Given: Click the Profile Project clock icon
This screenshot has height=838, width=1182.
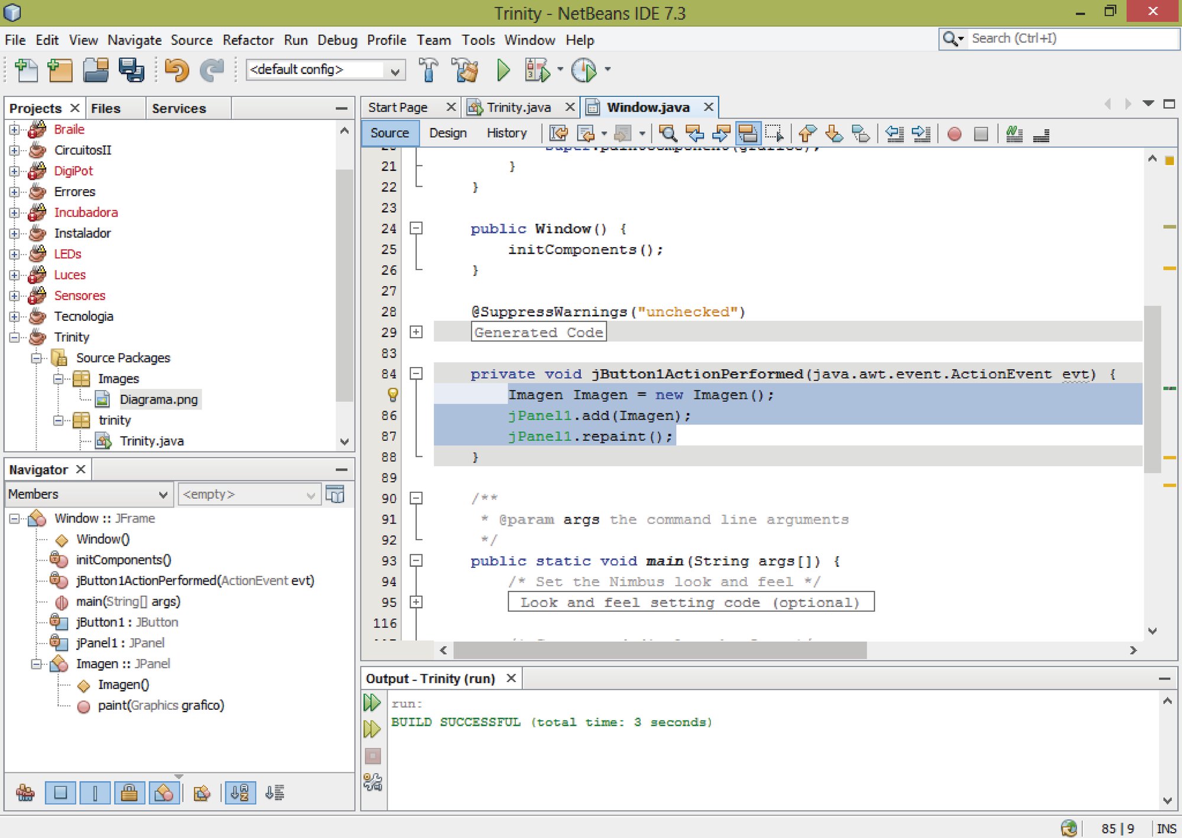Looking at the screenshot, I should click(x=584, y=70).
